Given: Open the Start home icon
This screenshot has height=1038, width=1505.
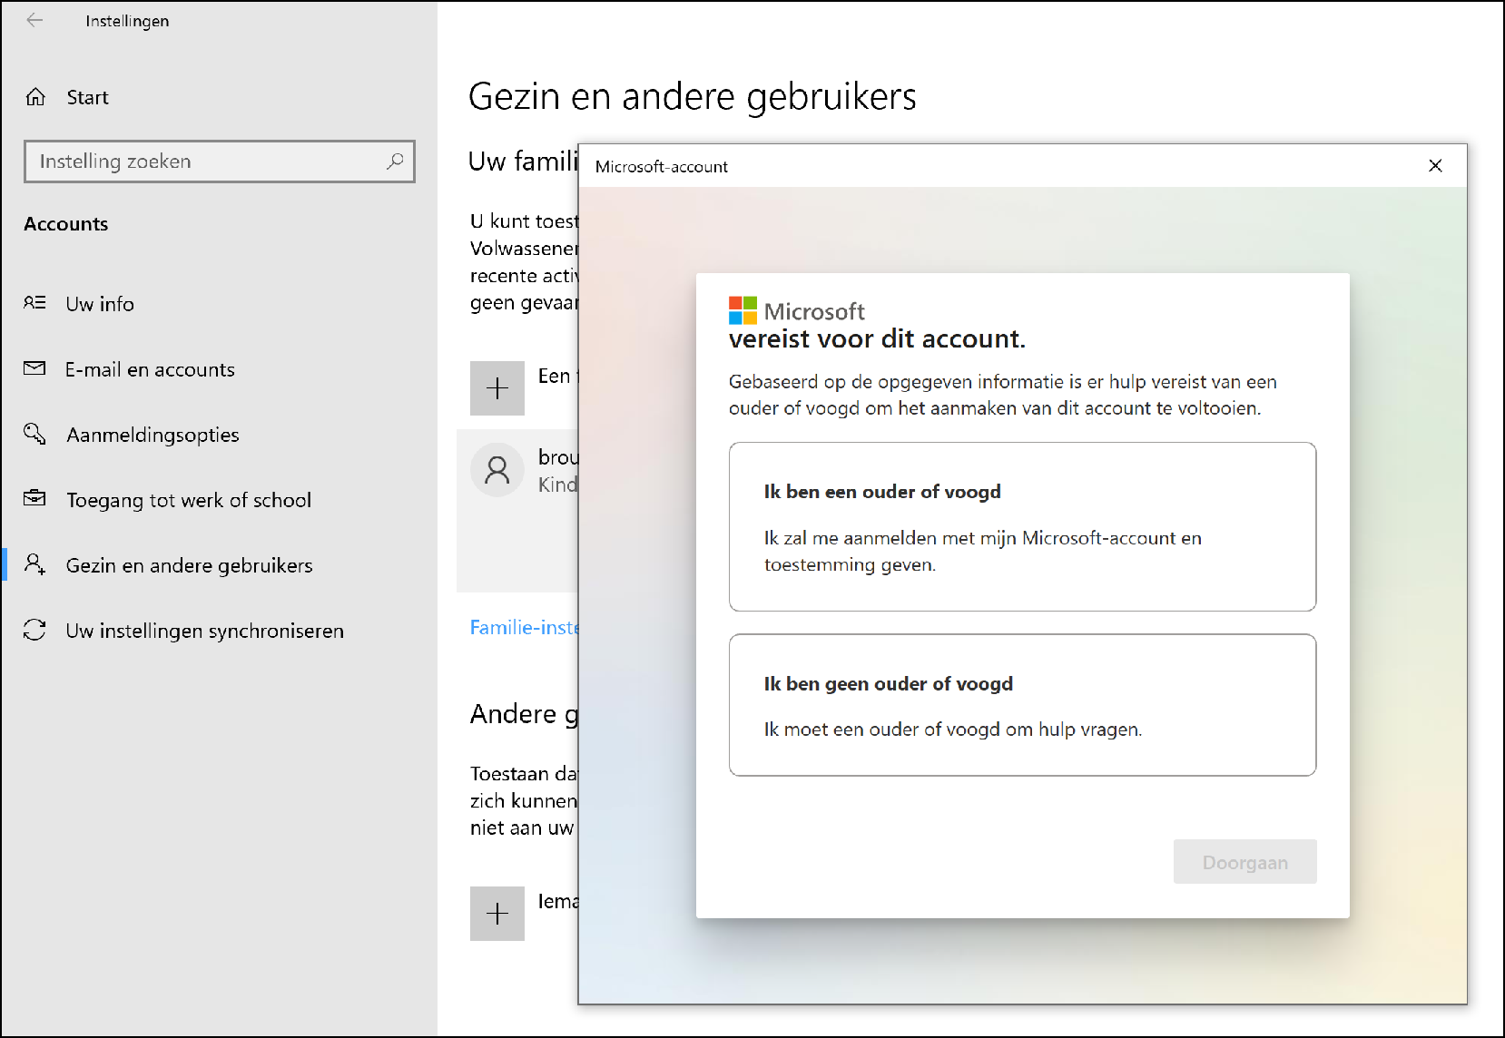Looking at the screenshot, I should pos(35,96).
